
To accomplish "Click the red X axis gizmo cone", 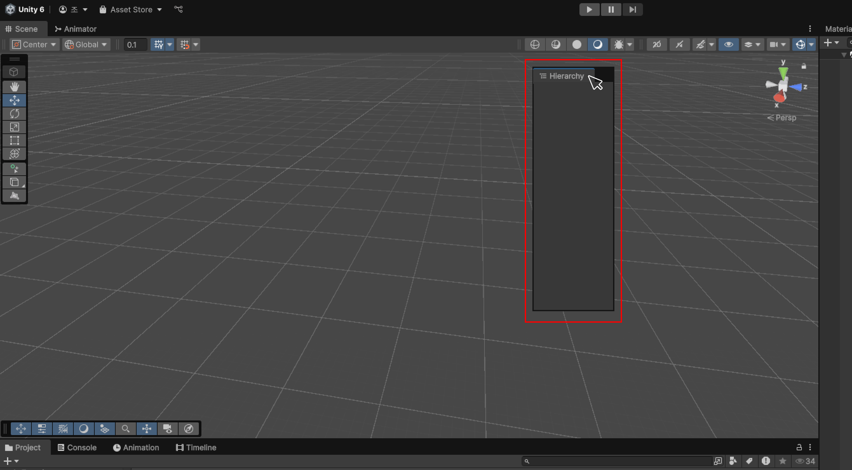I will (779, 97).
